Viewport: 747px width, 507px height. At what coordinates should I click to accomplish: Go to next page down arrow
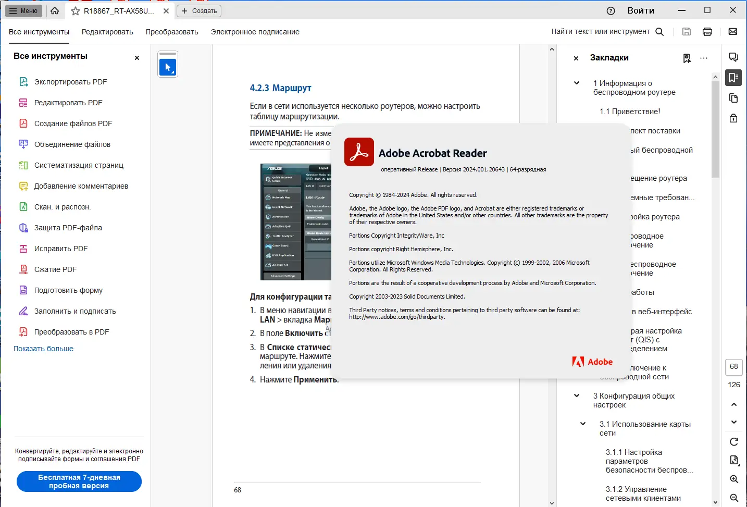[x=733, y=422]
